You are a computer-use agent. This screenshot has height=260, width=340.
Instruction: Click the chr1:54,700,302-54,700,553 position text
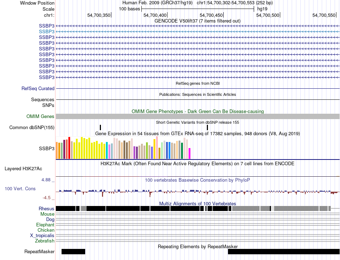[235, 3]
